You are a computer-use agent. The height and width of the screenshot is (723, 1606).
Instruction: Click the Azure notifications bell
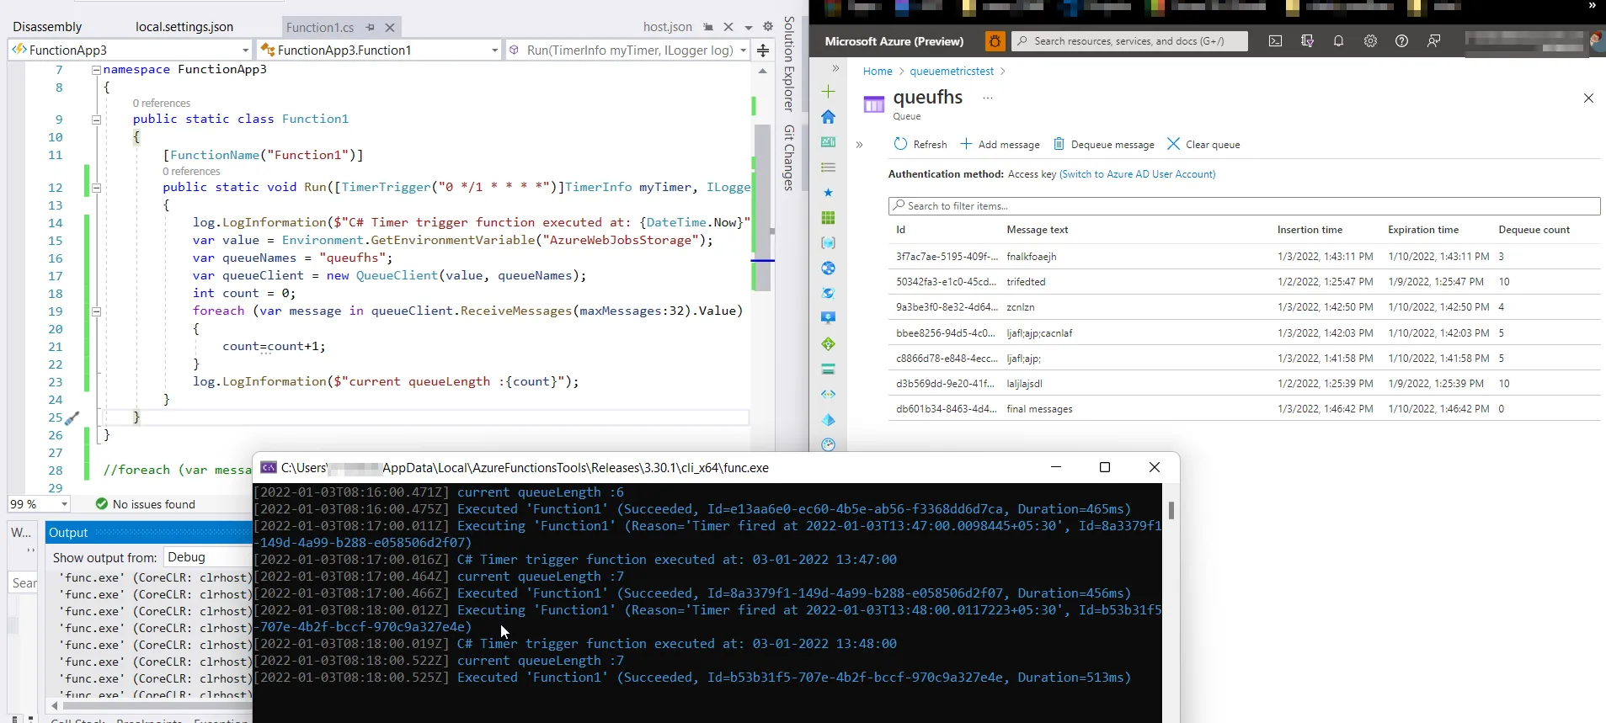pos(1338,41)
